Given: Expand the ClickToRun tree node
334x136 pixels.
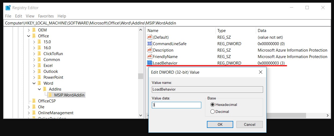Looking at the screenshot, I should click(x=34, y=54).
